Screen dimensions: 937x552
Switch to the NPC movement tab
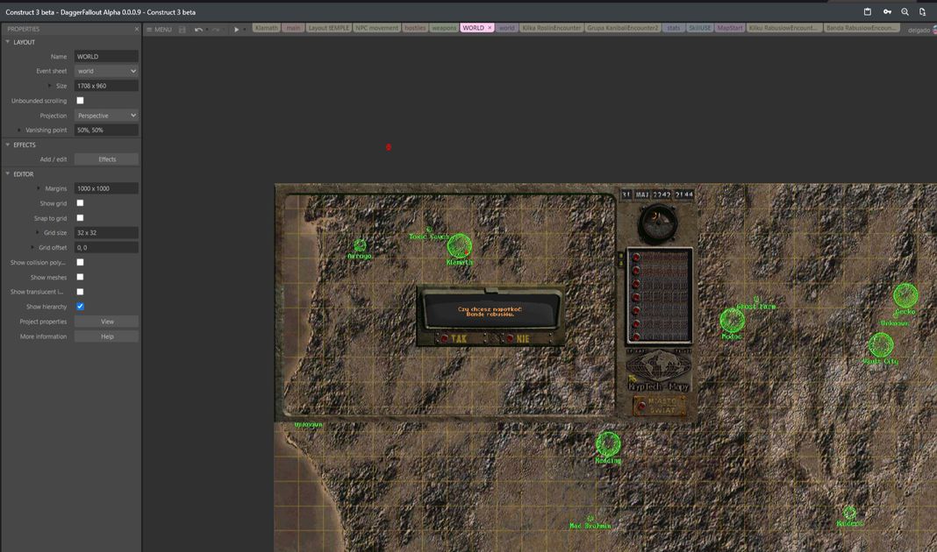[x=376, y=28]
